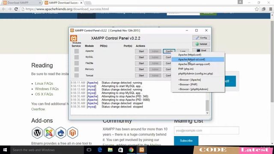Image resolution: width=274 pixels, height=154 pixels.
Task: Switch to Chrome on the taskbar
Action: [x=131, y=150]
